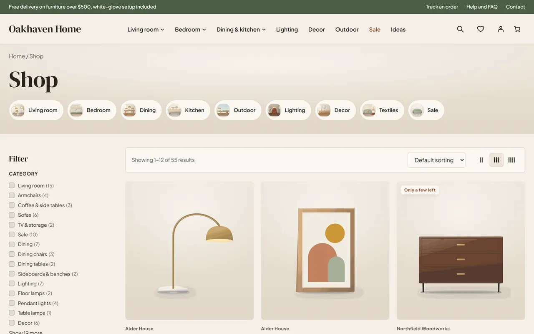Check the Armchairs filter checkbox
The image size is (534, 334).
coord(12,195)
